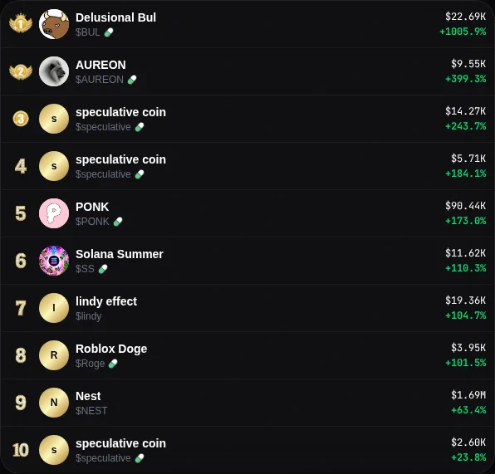Viewport: 495px width, 474px height.
Task: Click the pill icon beside $PONK
Action: pos(118,222)
